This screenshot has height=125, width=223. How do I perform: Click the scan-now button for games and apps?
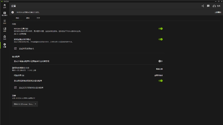[x=159, y=69]
